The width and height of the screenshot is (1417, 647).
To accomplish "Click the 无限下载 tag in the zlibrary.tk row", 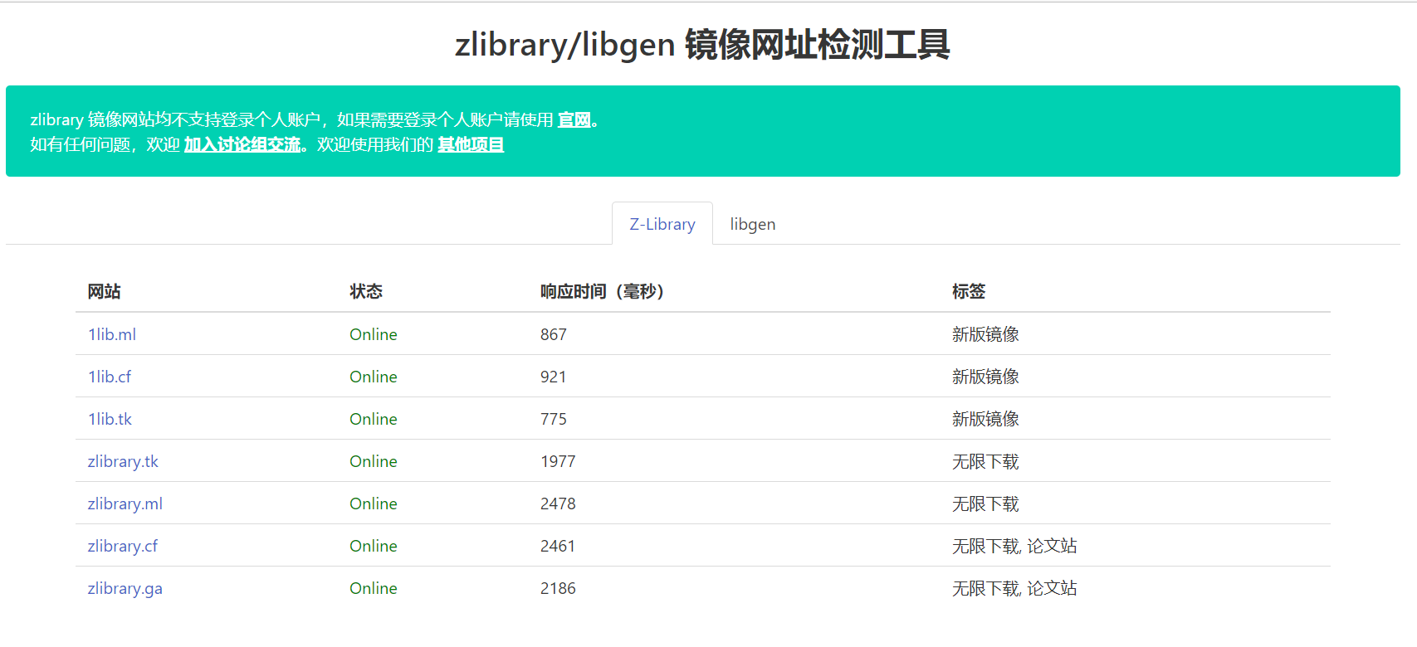I will pos(985,461).
